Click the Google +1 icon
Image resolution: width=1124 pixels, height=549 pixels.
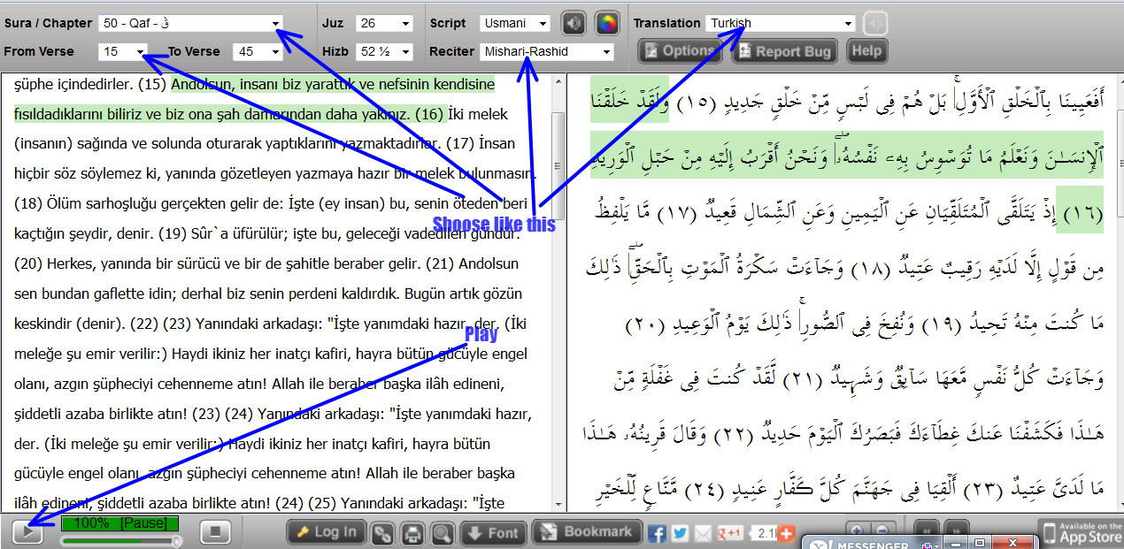(x=729, y=533)
